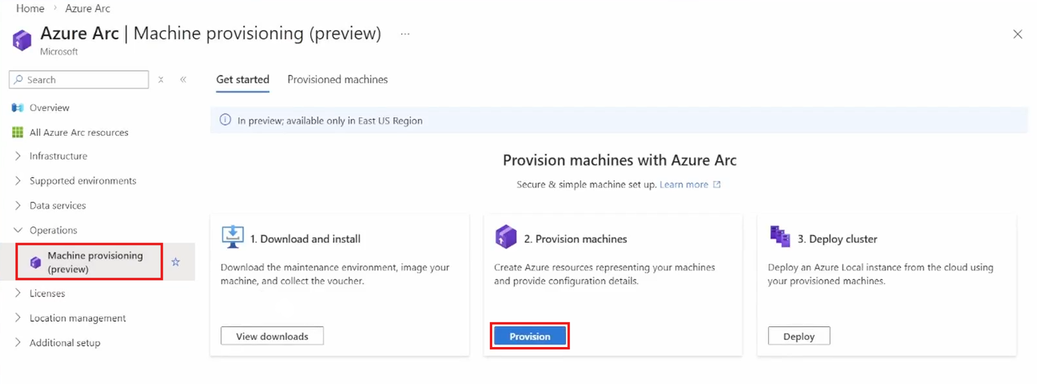Clear the sidebar search with the X icon

161,80
